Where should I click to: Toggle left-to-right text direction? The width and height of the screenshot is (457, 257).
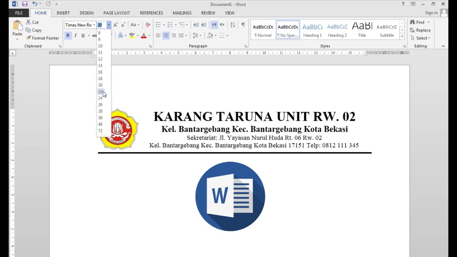tap(214, 25)
